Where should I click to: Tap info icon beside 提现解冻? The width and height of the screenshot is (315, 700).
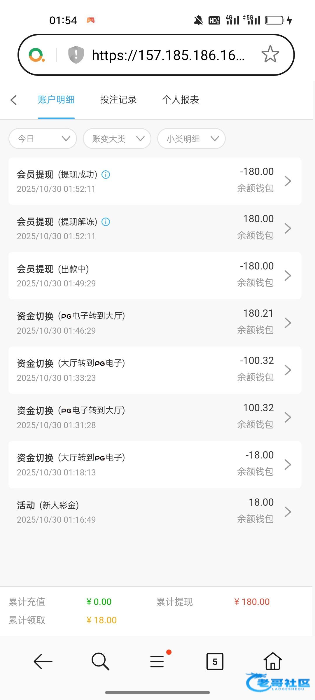(x=106, y=222)
